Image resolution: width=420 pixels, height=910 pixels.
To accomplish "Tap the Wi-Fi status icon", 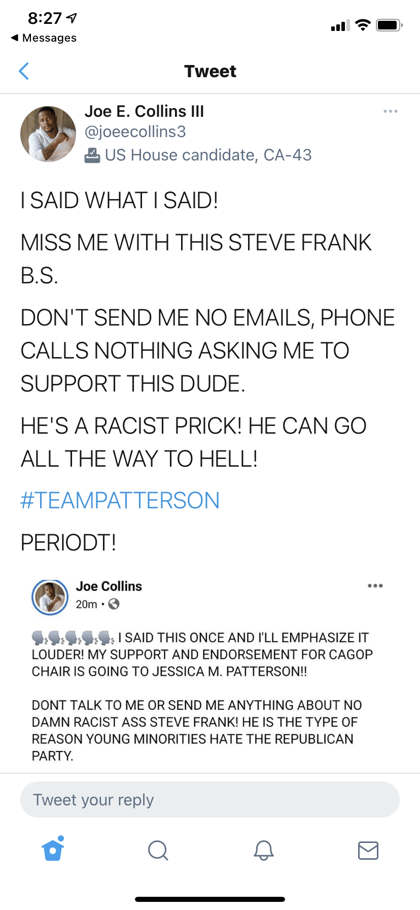I will [x=363, y=25].
